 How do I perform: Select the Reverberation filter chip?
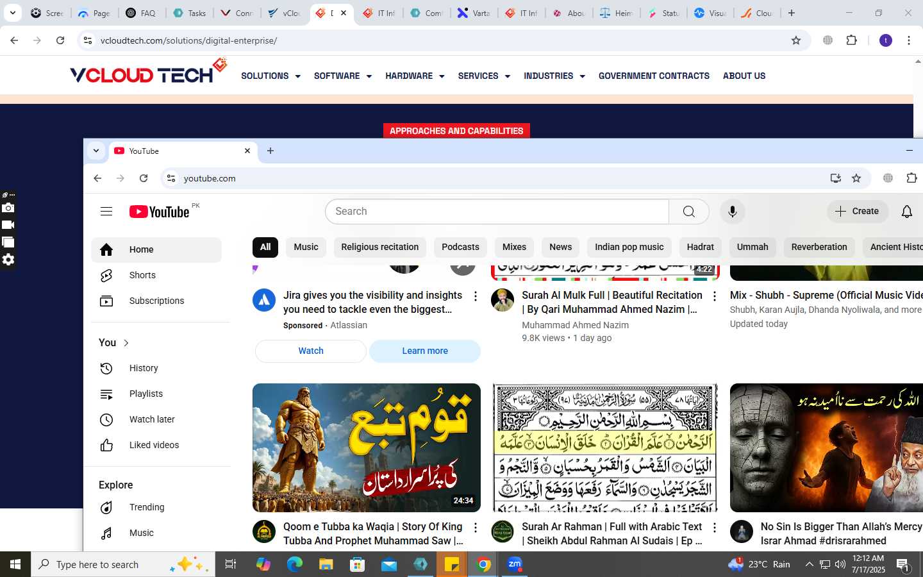coord(819,247)
